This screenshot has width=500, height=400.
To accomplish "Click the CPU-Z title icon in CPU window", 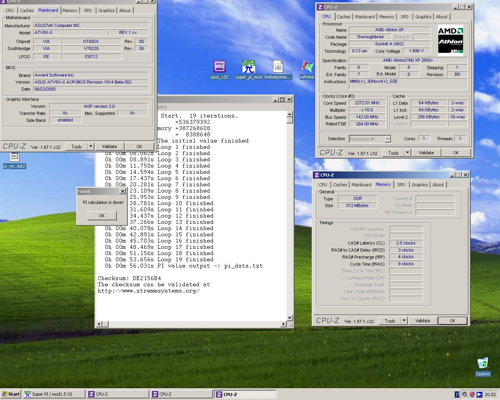I will [x=320, y=7].
